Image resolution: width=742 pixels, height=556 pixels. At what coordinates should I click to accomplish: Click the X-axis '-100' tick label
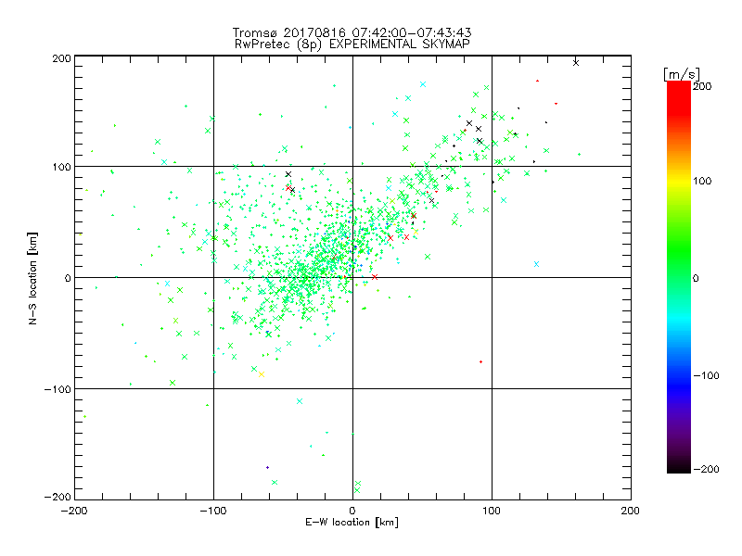tap(213, 511)
